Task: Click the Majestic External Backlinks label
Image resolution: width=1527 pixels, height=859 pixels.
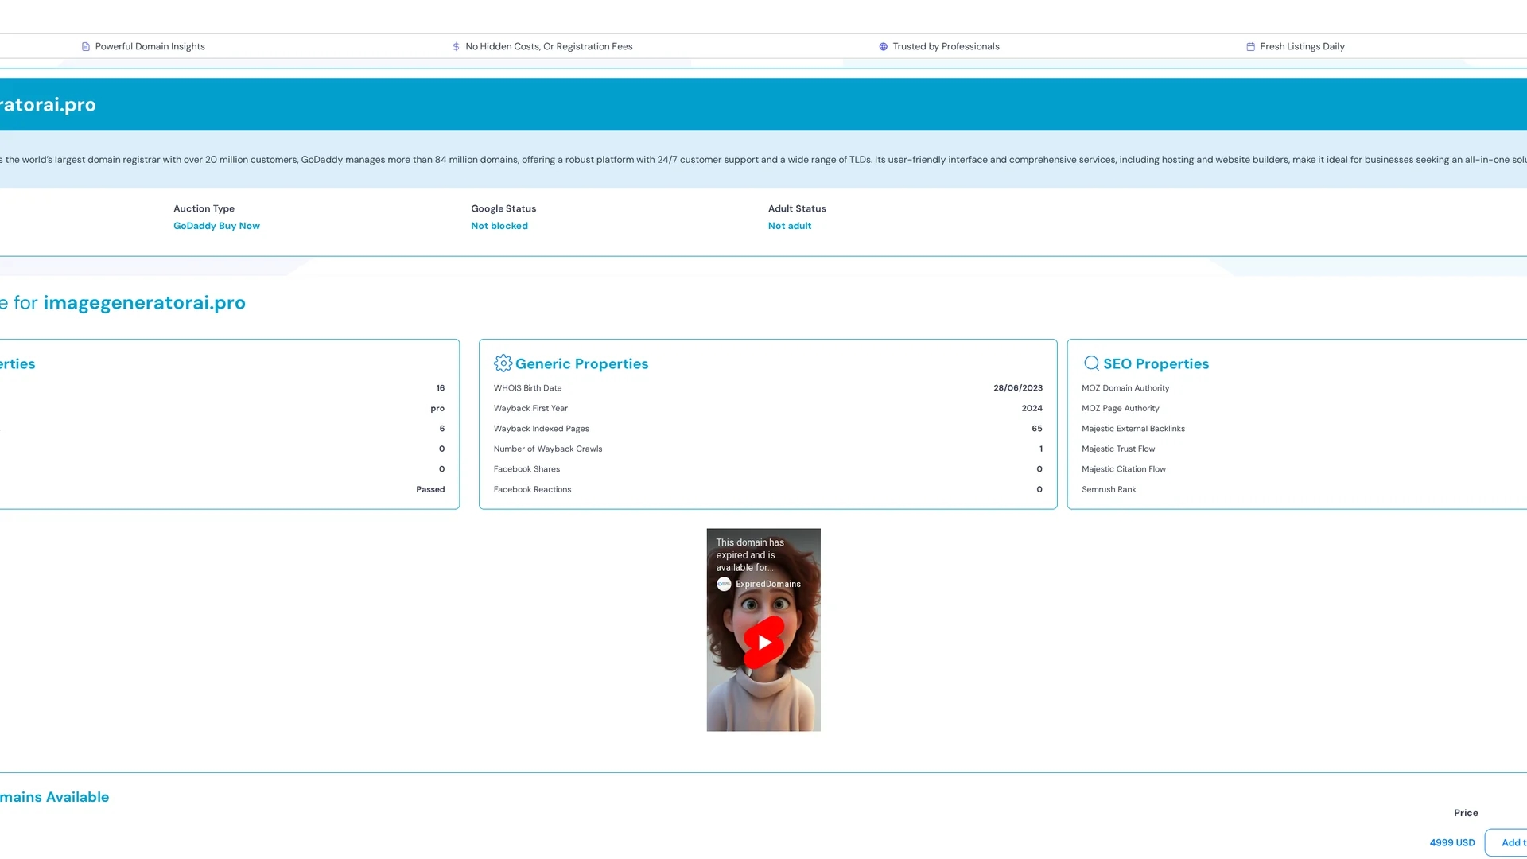Action: (1133, 429)
